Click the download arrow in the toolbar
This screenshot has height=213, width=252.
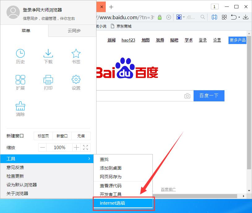246,17
